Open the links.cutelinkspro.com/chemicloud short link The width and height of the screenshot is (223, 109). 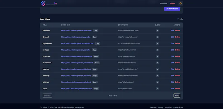77,63
